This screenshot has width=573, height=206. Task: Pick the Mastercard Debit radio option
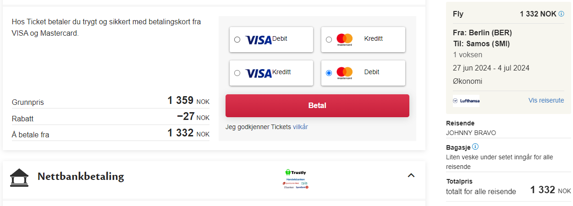click(329, 73)
